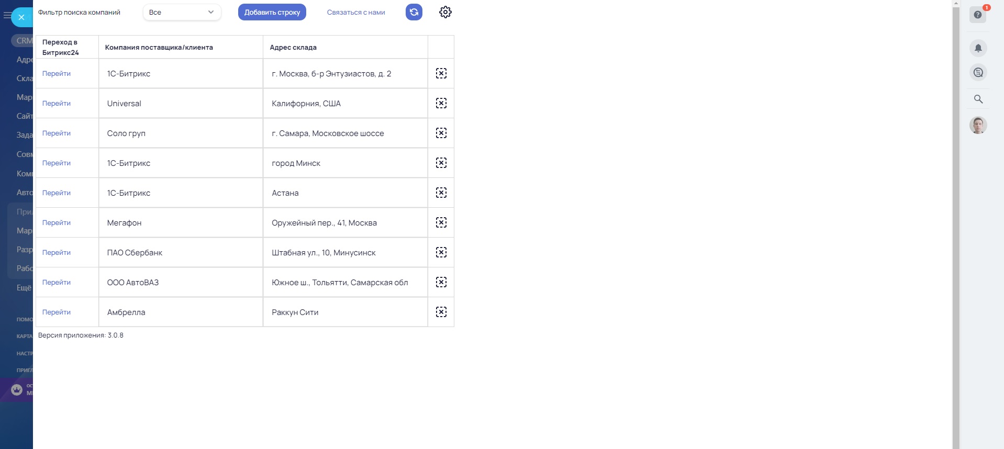The height and width of the screenshot is (449, 1004).
Task: Click the город Минск address cell
Action: (x=345, y=163)
